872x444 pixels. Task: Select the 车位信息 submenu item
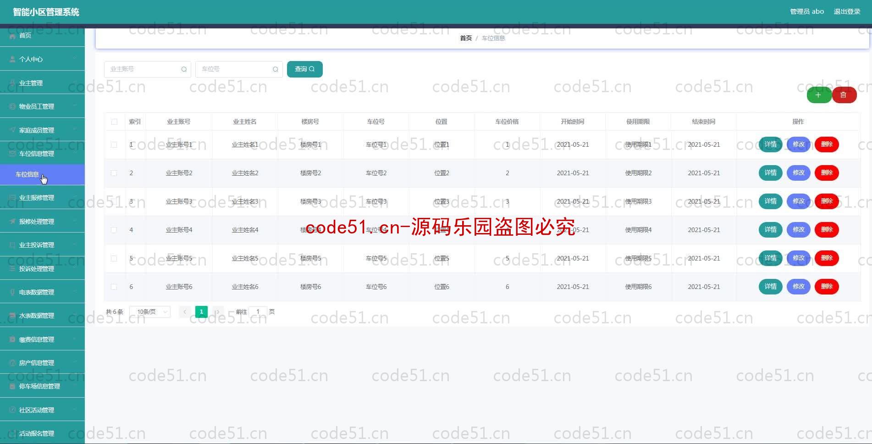pyautogui.click(x=42, y=174)
